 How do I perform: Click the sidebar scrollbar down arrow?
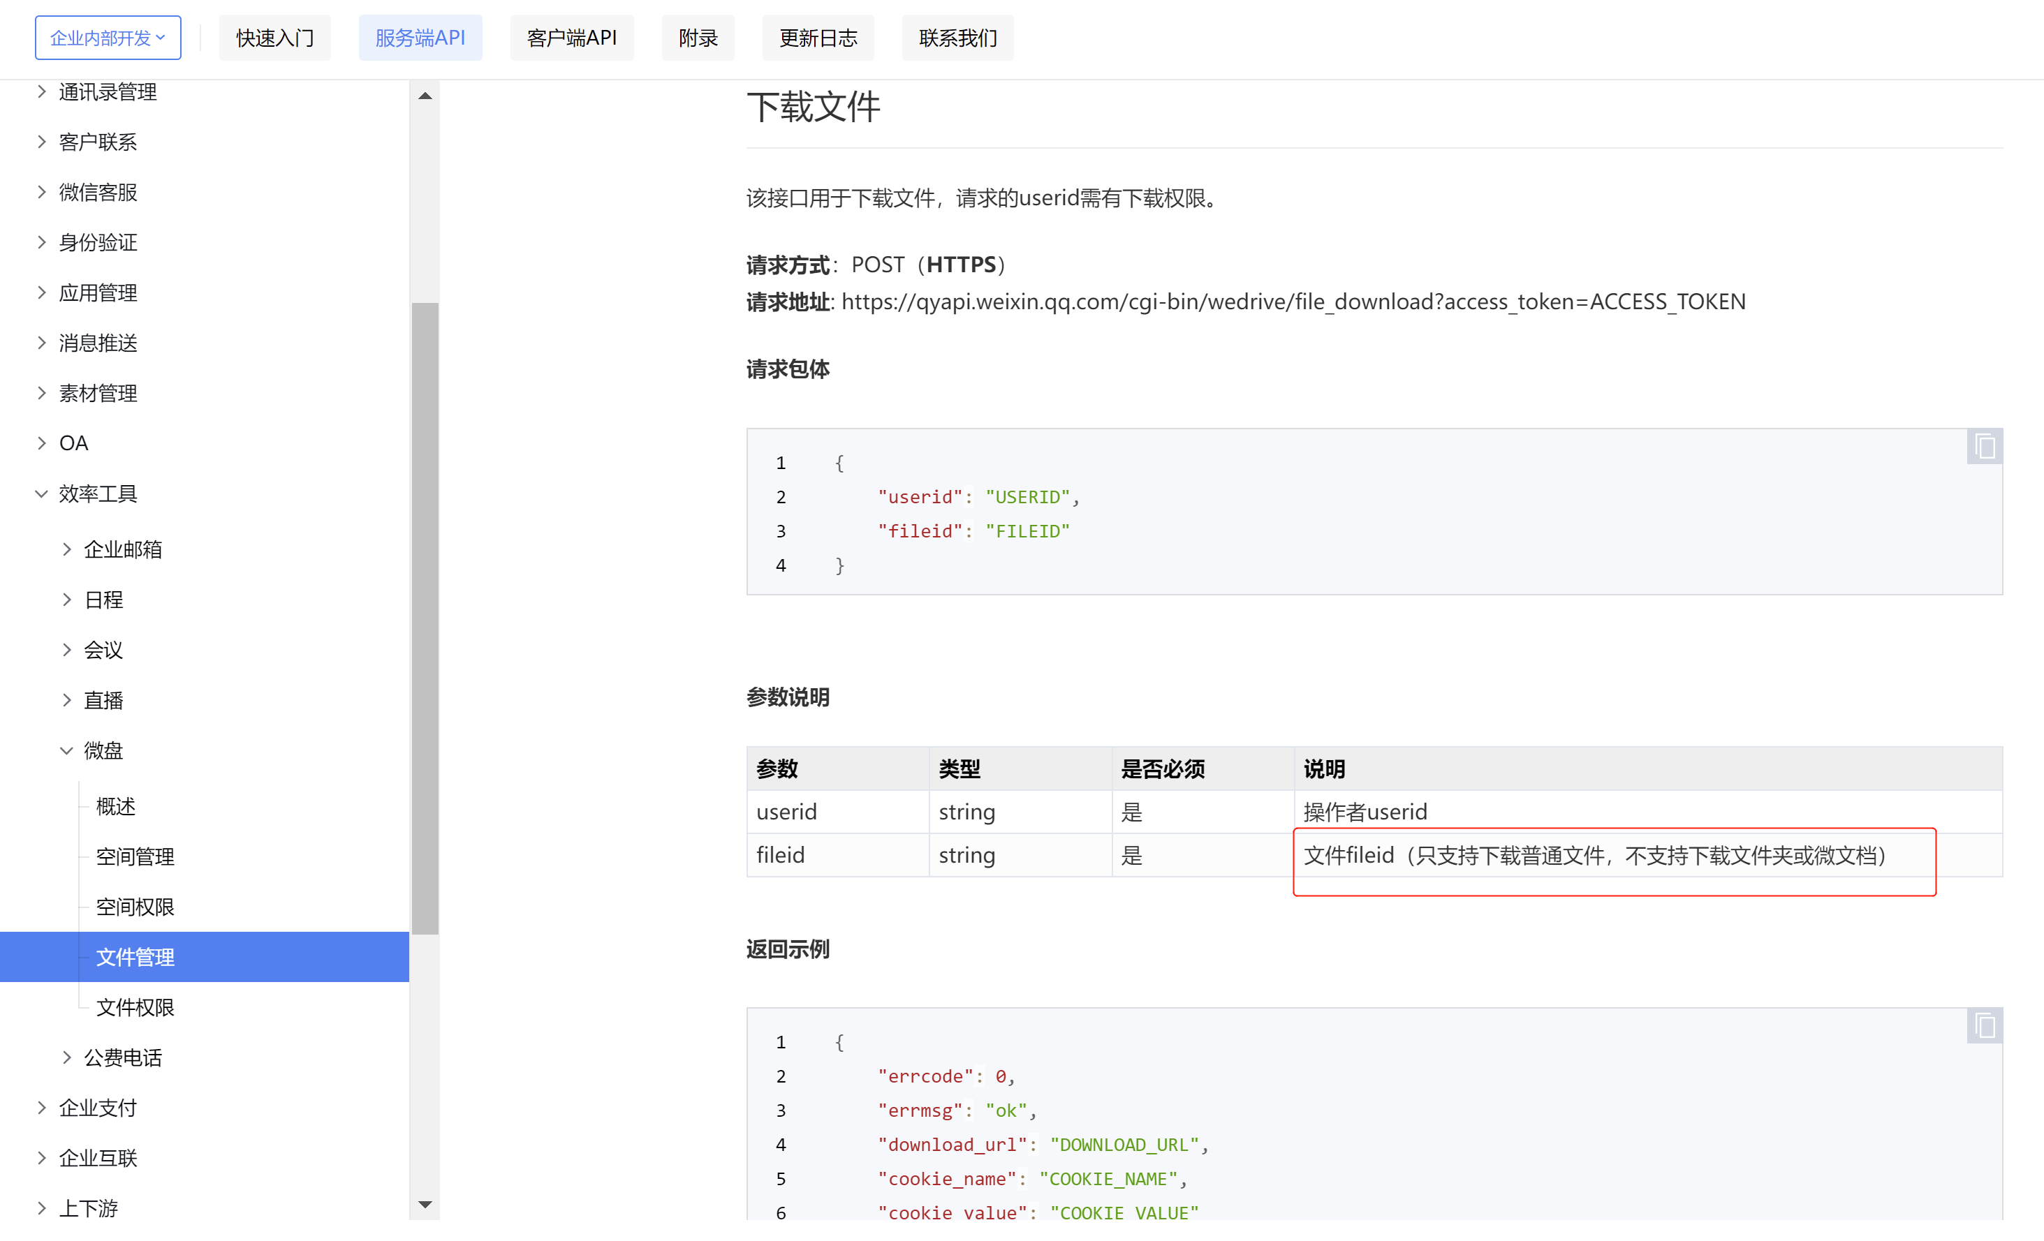tap(425, 1205)
